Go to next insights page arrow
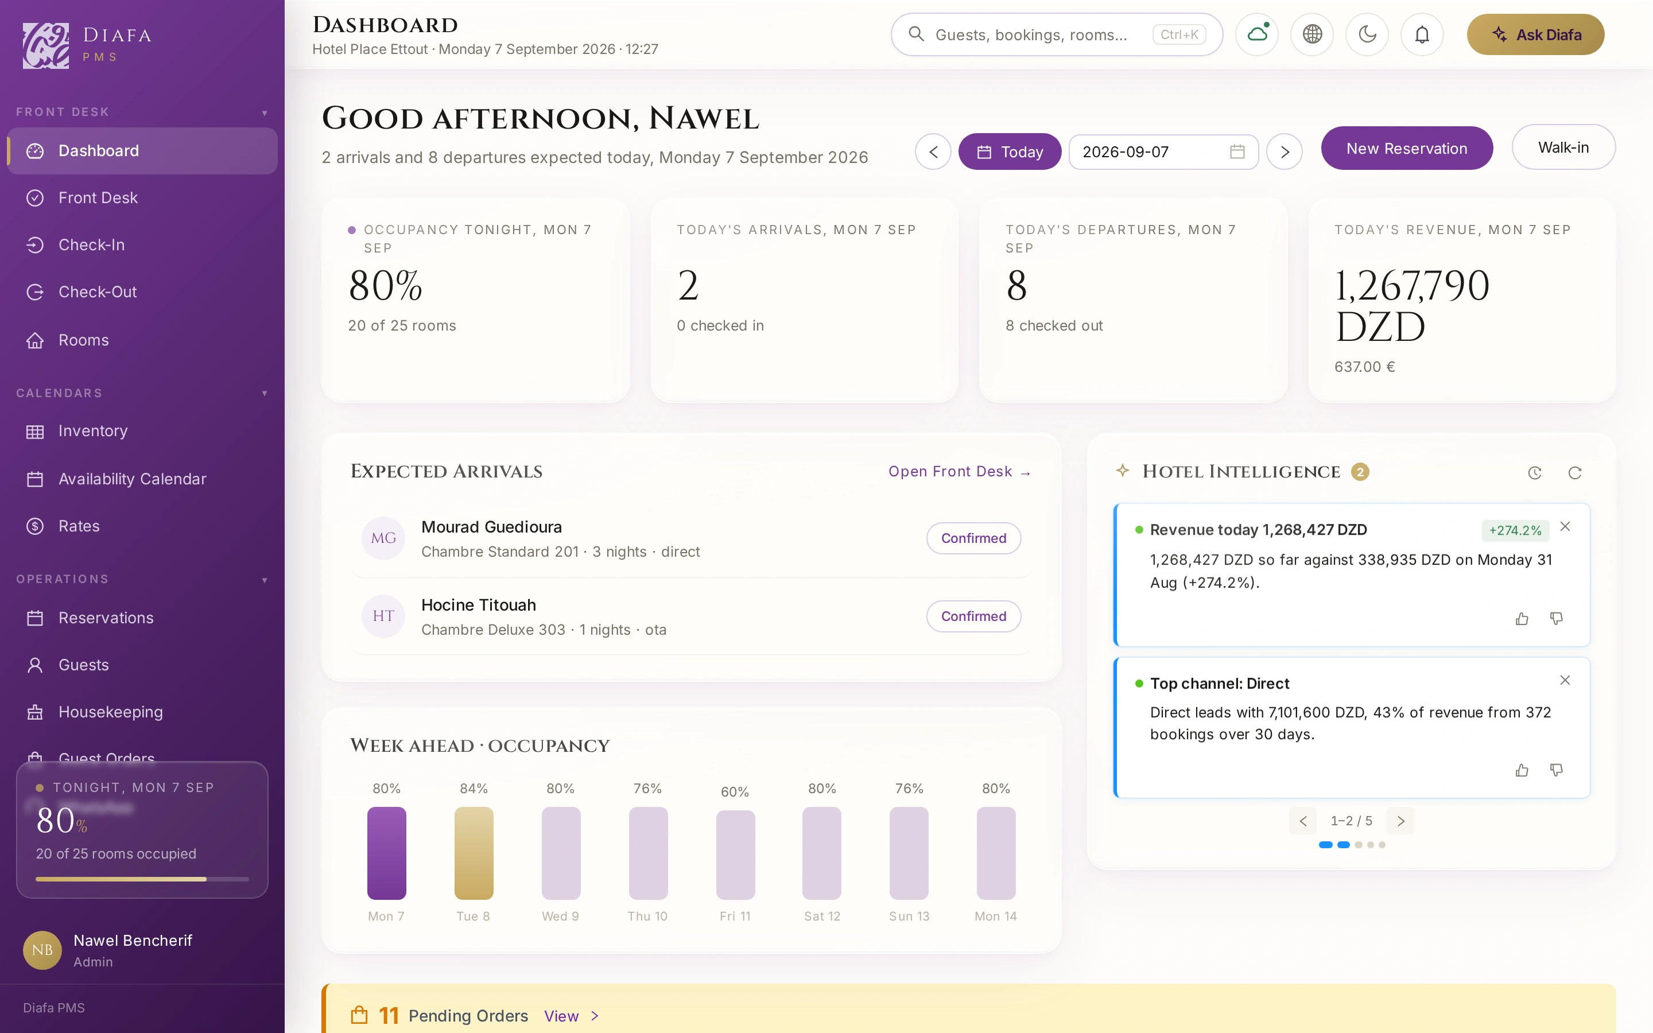The width and height of the screenshot is (1653, 1033). click(x=1401, y=821)
